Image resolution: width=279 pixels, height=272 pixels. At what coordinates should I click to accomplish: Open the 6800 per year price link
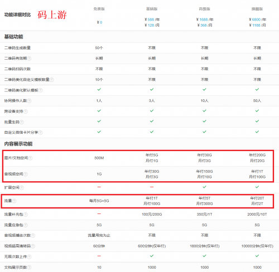[x=256, y=20]
